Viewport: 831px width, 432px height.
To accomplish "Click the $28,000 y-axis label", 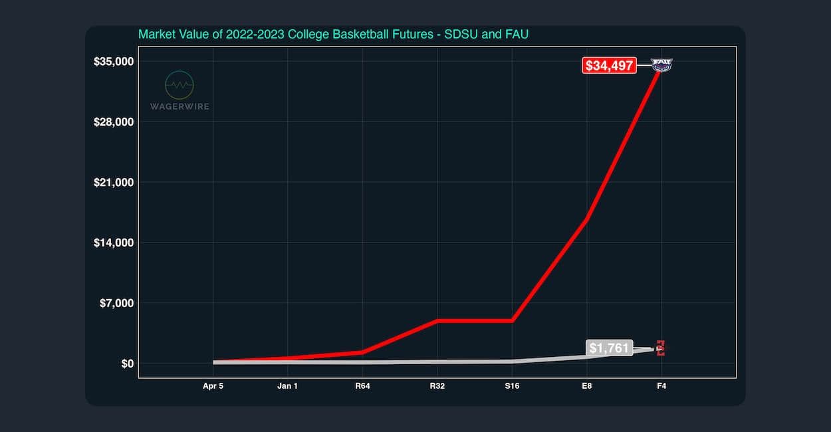I will tap(114, 122).
